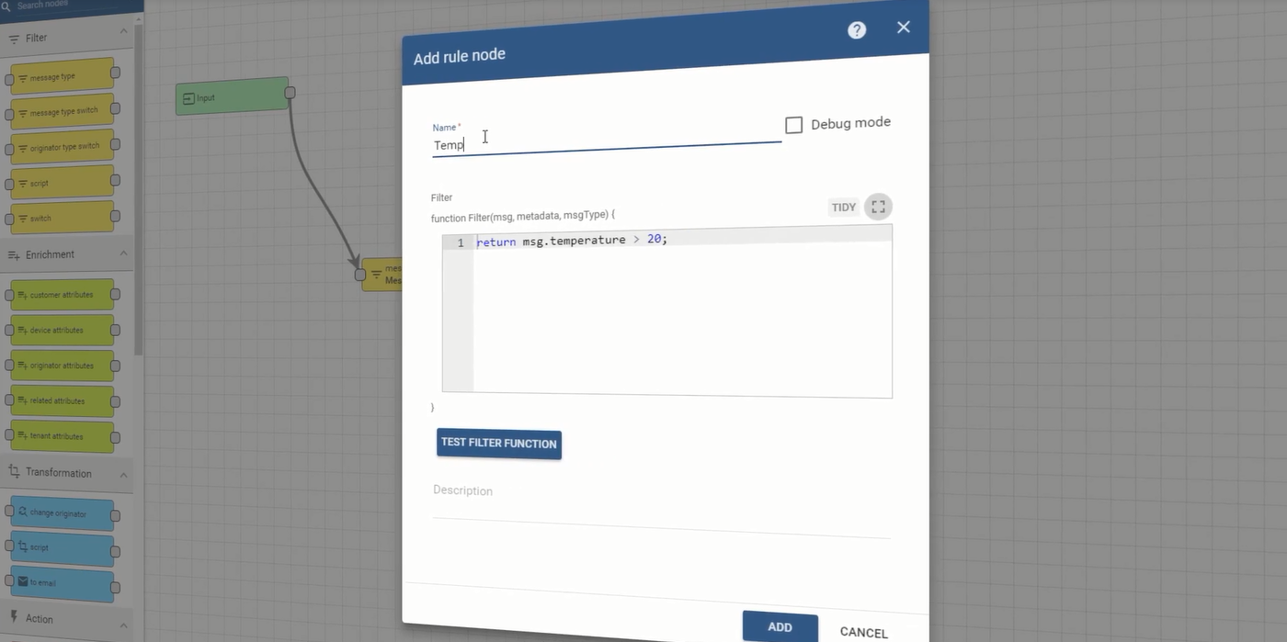
Task: Select the message type switch node
Action: tap(63, 112)
